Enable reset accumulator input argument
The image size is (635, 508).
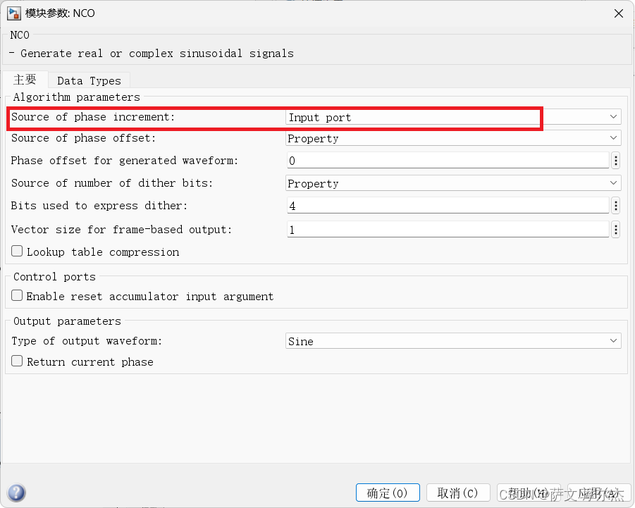(16, 295)
